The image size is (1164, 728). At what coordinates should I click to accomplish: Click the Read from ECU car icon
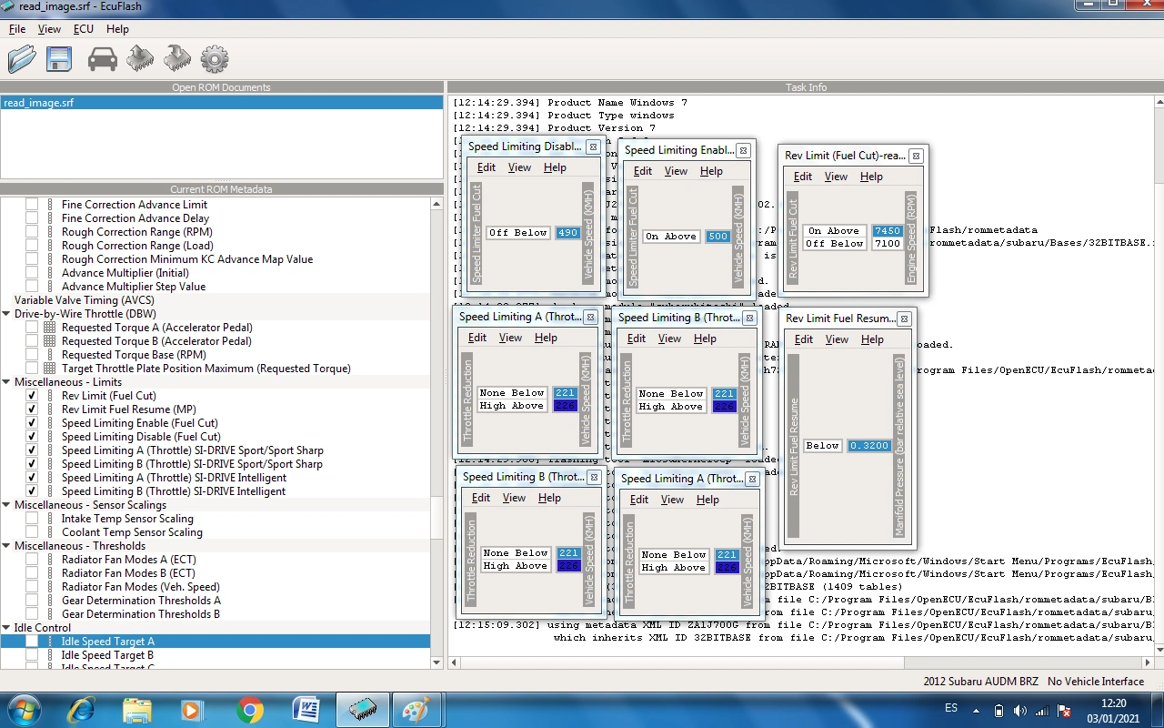[102, 59]
